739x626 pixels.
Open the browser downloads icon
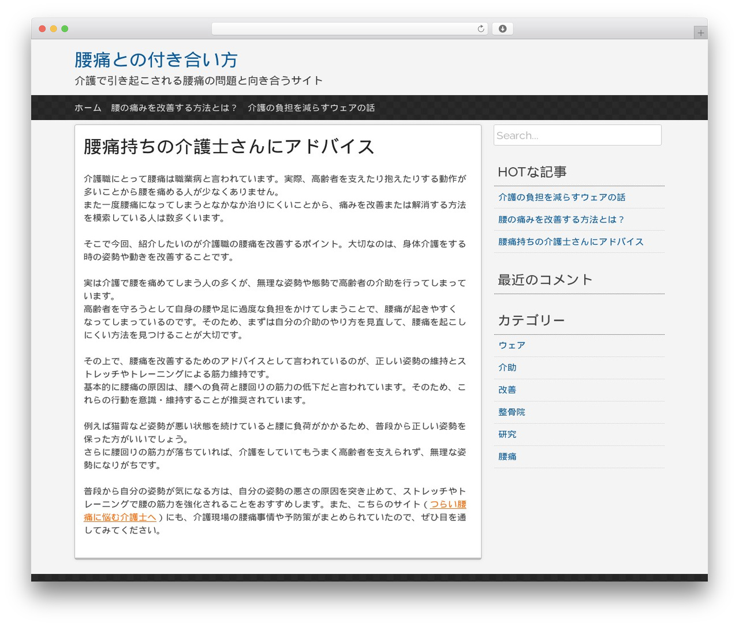click(502, 29)
